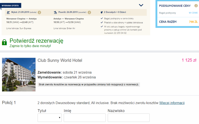Viewport: 199px width, 124px height.
Task: Click the no-refund notice banner
Action: 89,84
